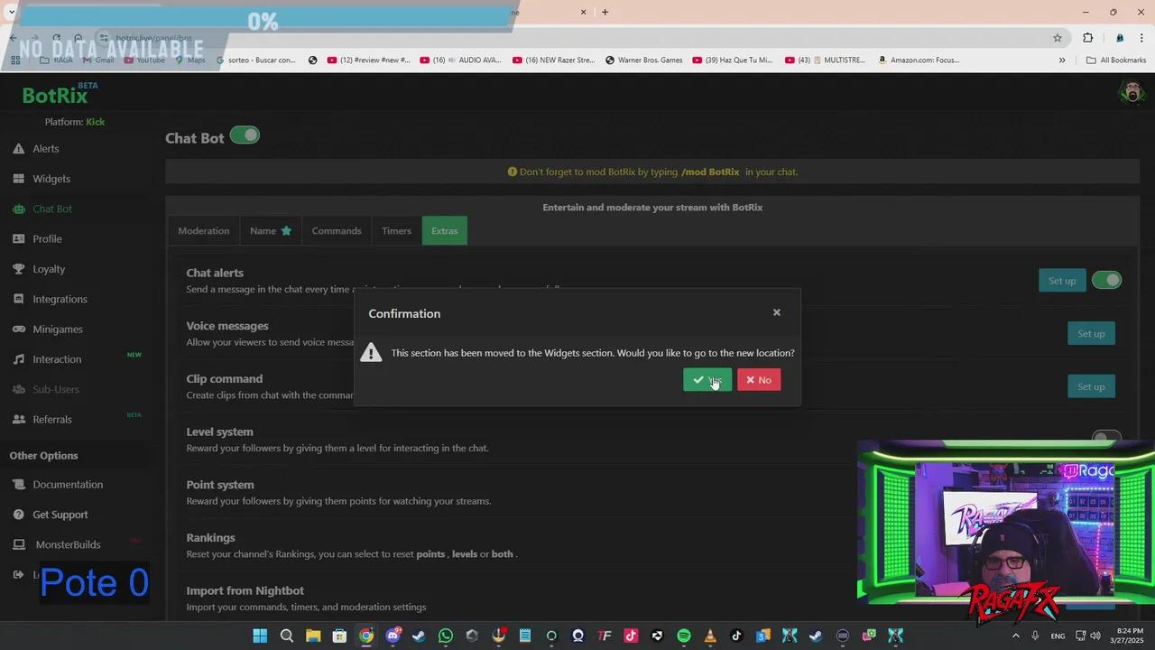Open the sorteo - Buscar con... bookmark
The width and height of the screenshot is (1155, 650).
(256, 60)
